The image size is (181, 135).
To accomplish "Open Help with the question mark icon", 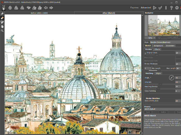I will tap(171, 8).
